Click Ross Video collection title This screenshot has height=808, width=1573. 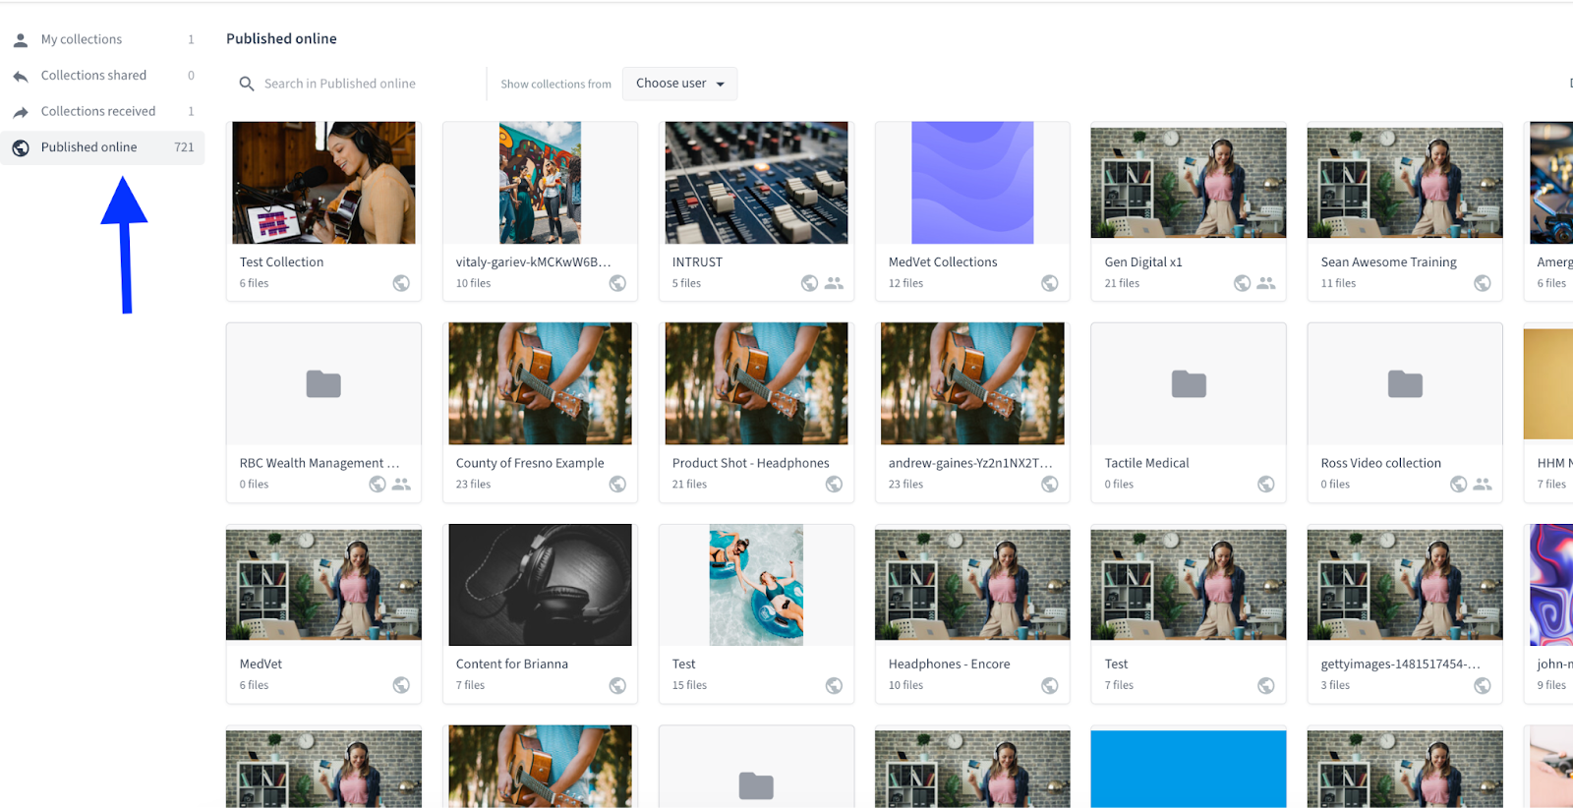tap(1381, 463)
